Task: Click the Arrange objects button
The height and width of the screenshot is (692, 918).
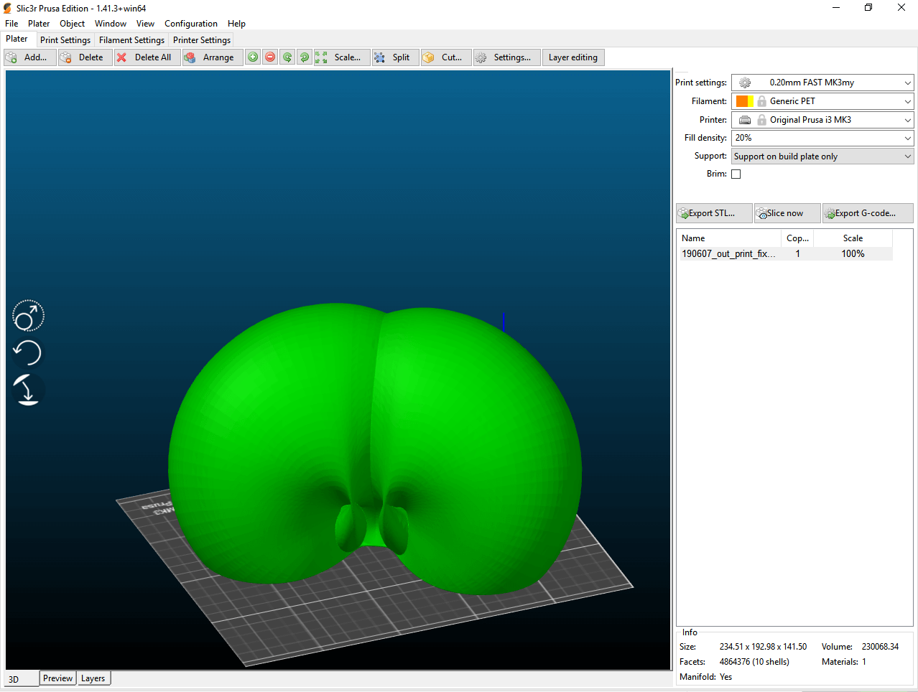Action: coord(212,57)
